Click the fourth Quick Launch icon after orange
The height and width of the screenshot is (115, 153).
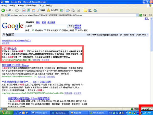click(x=27, y=113)
